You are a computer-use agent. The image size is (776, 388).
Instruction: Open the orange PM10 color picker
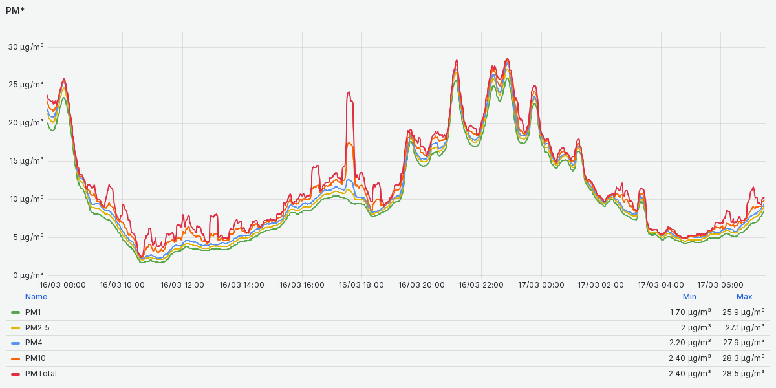pyautogui.click(x=16, y=358)
